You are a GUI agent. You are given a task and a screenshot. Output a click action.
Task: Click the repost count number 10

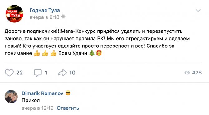pos(72,73)
